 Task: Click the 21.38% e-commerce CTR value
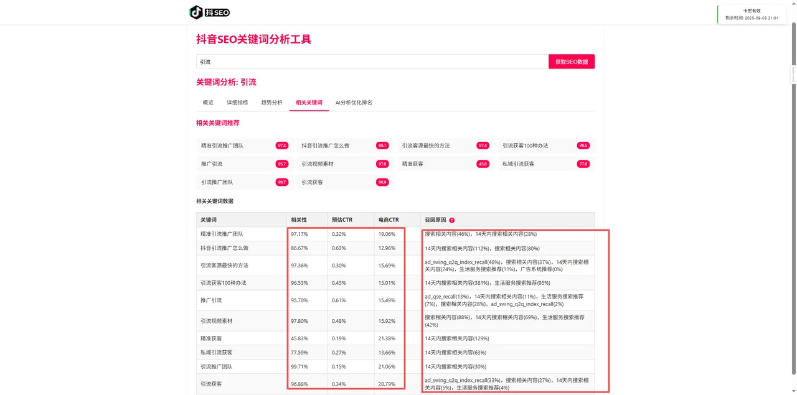pyautogui.click(x=387, y=338)
